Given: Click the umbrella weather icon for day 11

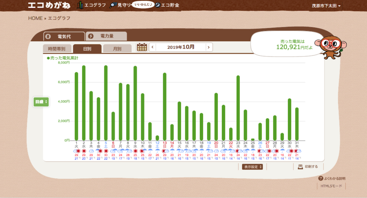Looking at the screenshot, I should pyautogui.click(x=150, y=151).
